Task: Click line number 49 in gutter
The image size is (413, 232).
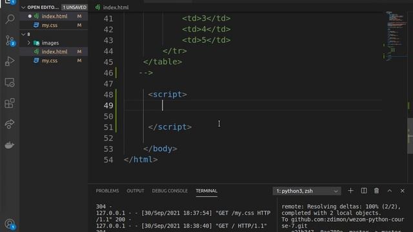Action: click(x=108, y=106)
